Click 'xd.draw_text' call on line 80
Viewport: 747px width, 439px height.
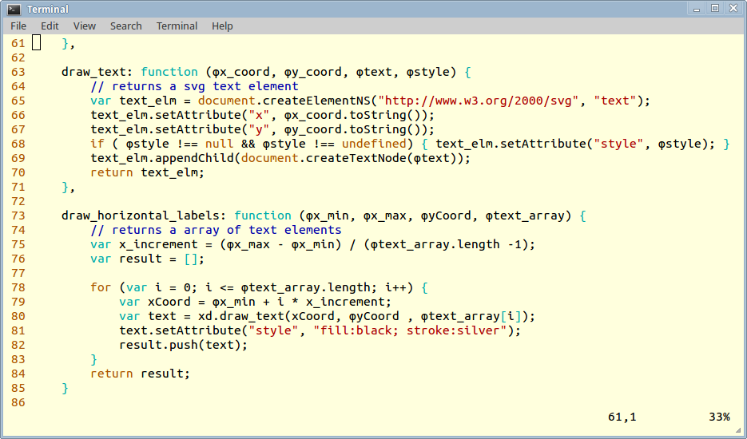[241, 316]
